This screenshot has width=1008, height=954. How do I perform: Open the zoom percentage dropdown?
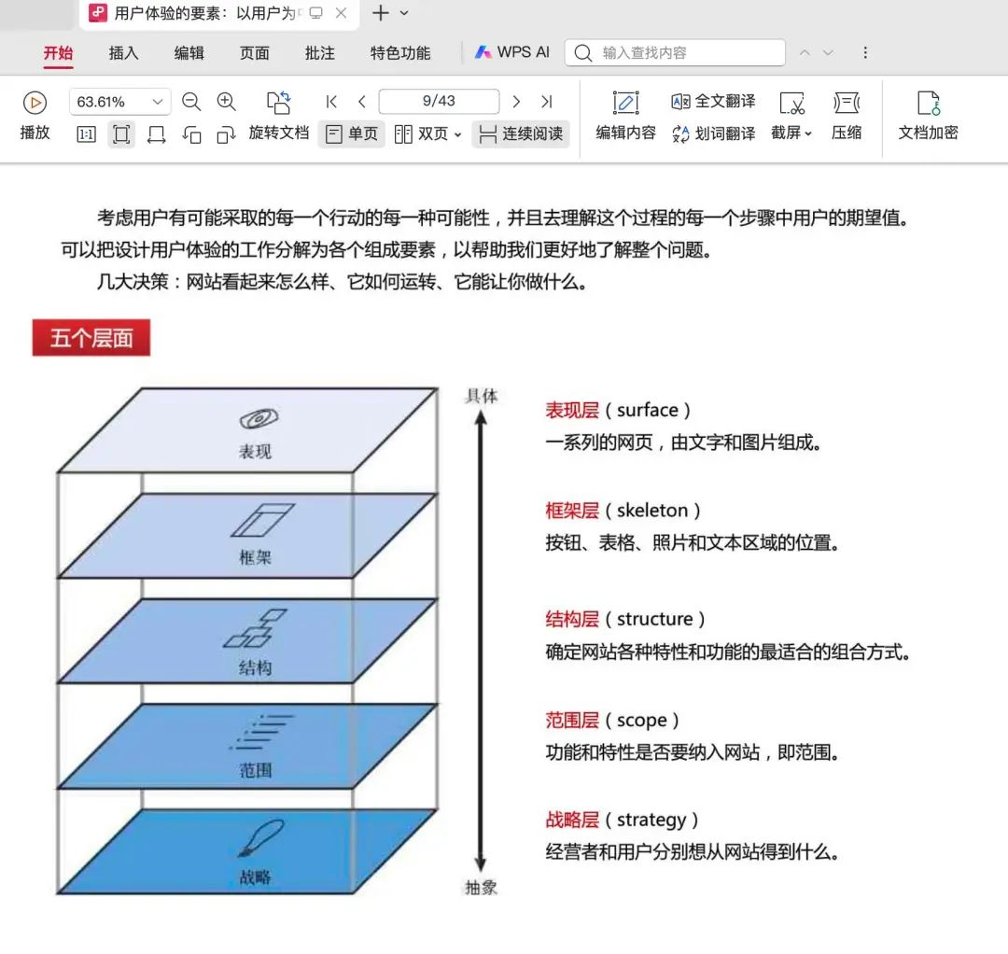click(159, 101)
